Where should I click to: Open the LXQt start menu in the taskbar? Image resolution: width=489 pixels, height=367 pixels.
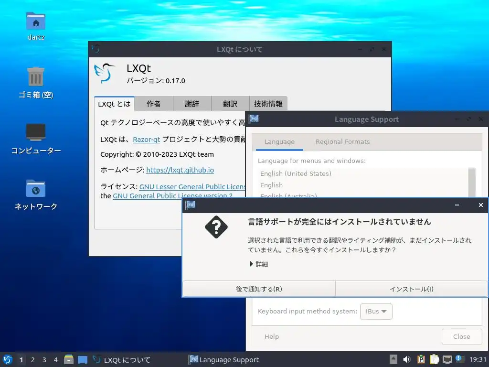8,359
